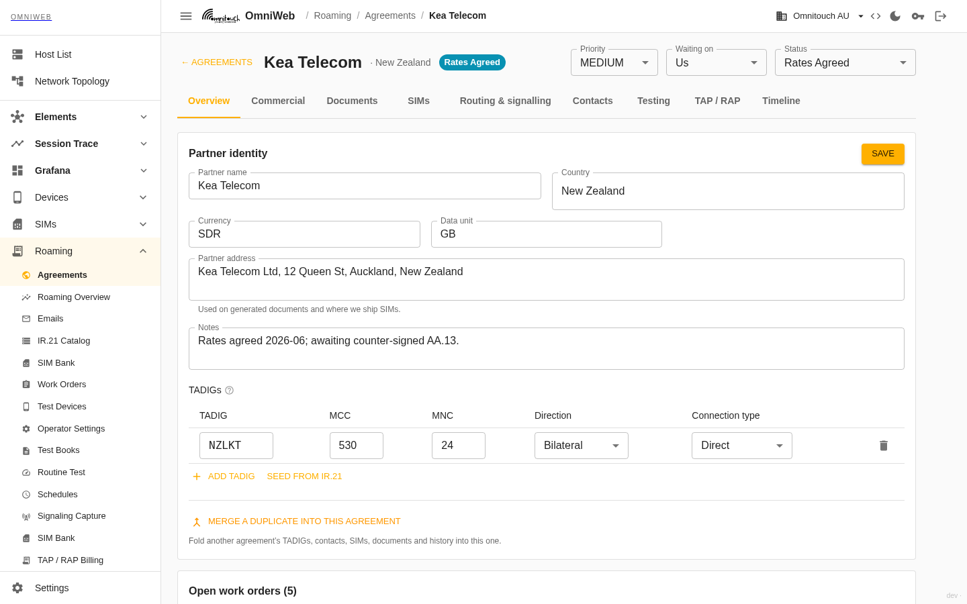Switch to the Testing tab
The height and width of the screenshot is (604, 967).
pos(654,101)
